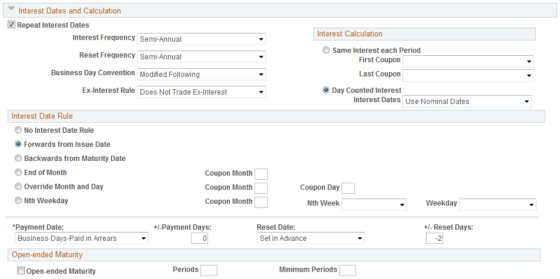Open the Reset Frequency dropdown

click(201, 57)
